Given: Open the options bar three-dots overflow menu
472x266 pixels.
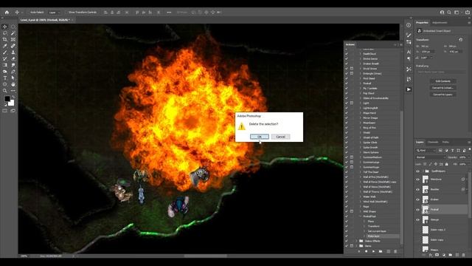Looking at the screenshot, I should tap(169, 13).
